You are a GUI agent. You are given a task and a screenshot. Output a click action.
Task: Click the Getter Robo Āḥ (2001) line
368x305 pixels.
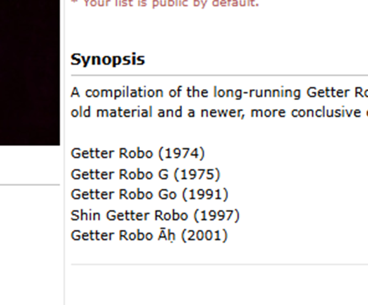149,235
